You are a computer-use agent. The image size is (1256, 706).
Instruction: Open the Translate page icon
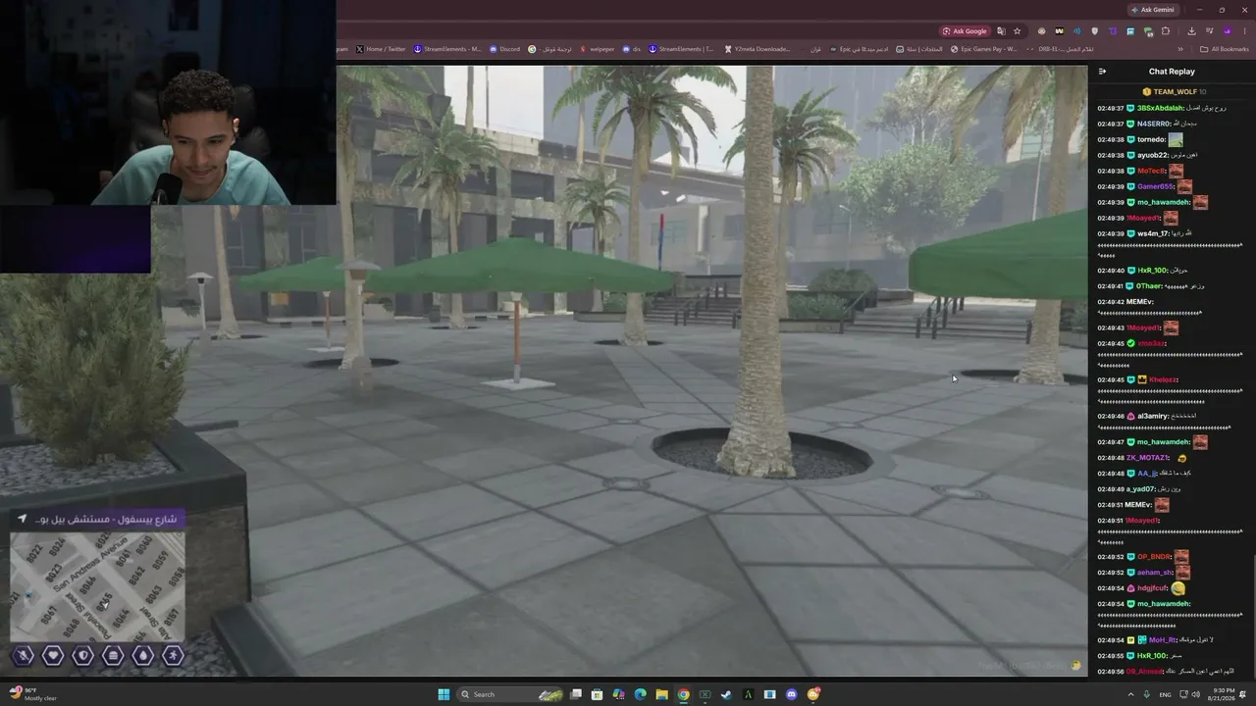pyautogui.click(x=1002, y=31)
